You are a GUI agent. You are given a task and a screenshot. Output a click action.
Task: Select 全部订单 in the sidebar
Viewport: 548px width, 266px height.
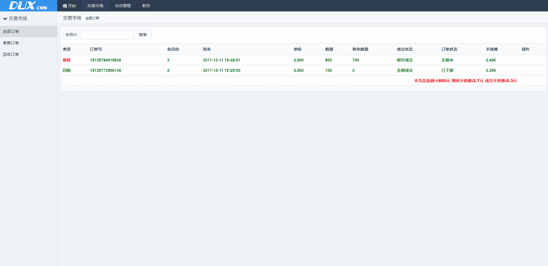(x=28, y=31)
